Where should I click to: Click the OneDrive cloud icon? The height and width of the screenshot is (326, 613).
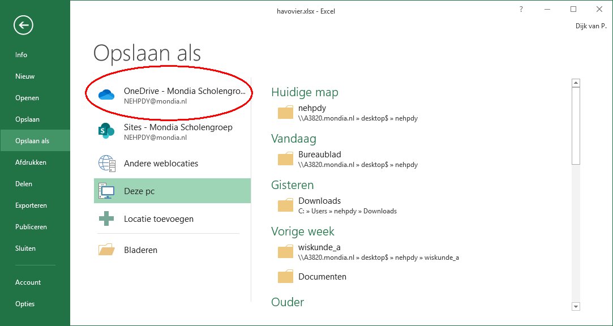point(106,95)
